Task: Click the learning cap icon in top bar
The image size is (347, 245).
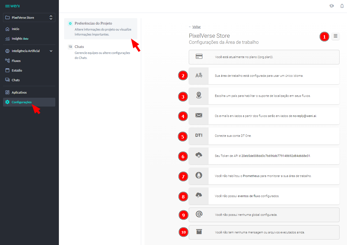Action: (332, 6)
